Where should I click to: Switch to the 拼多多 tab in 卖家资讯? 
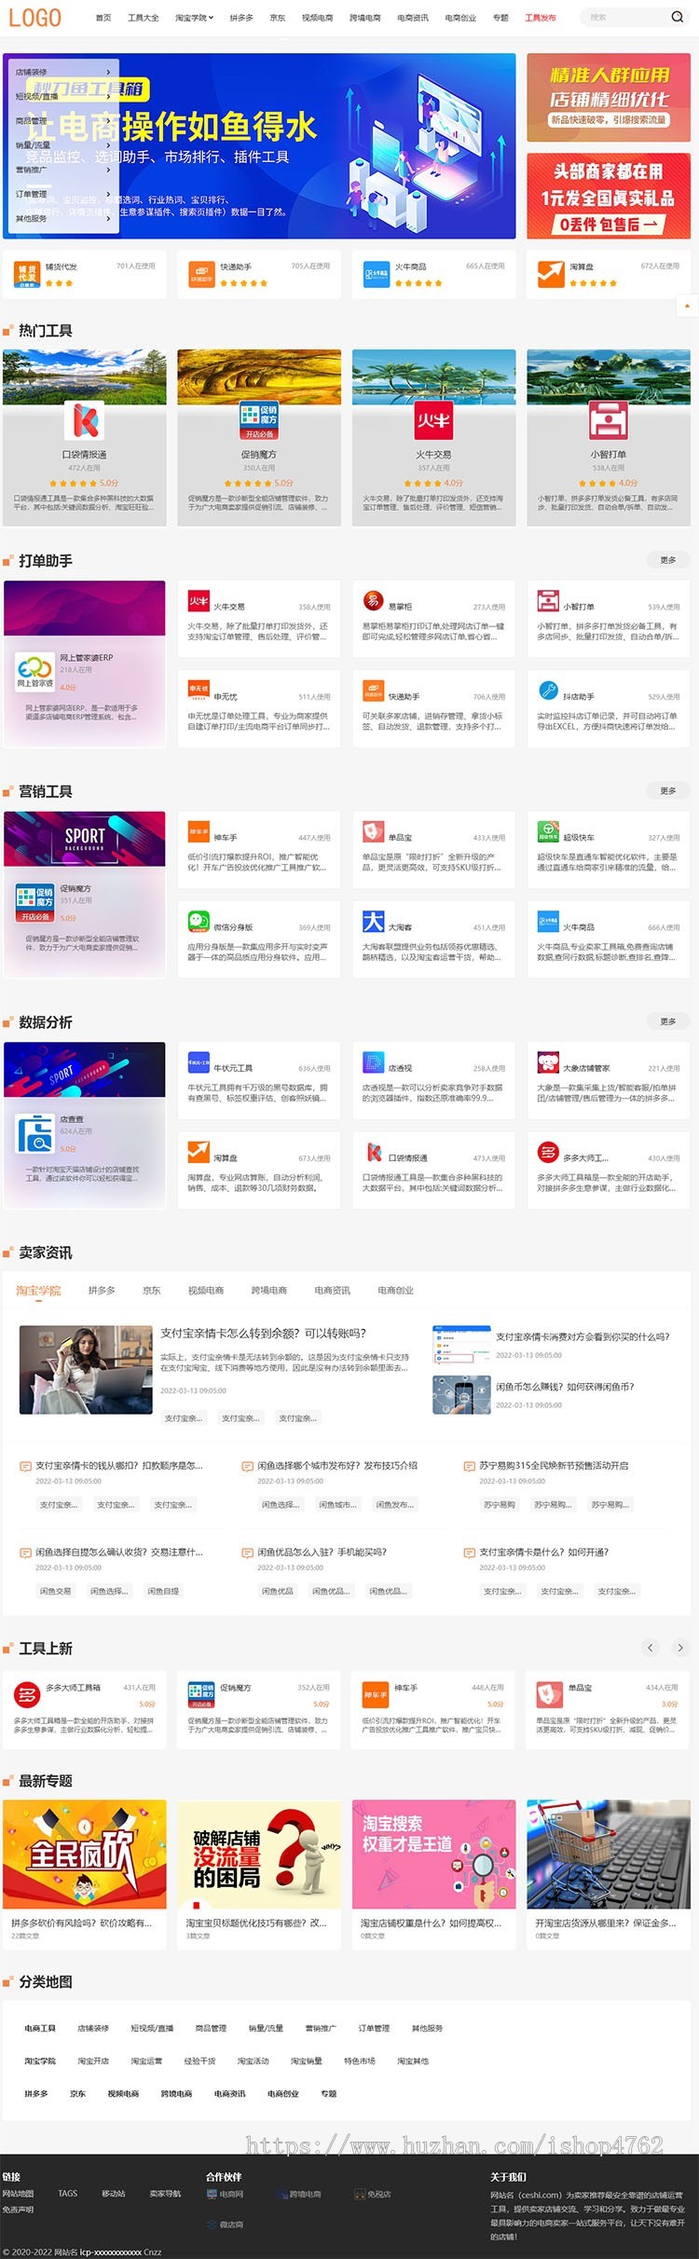[102, 1291]
